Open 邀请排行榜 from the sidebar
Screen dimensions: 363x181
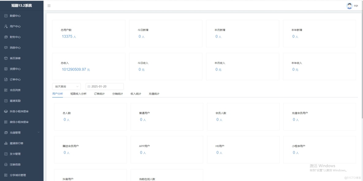(x=16, y=143)
